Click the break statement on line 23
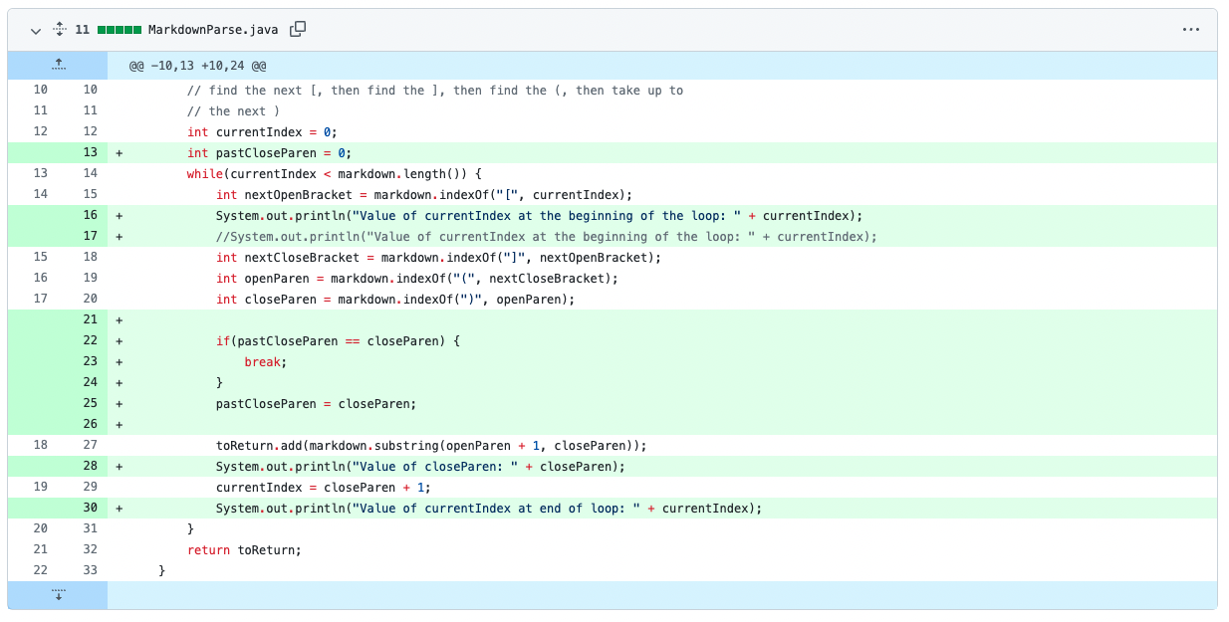 (x=266, y=362)
